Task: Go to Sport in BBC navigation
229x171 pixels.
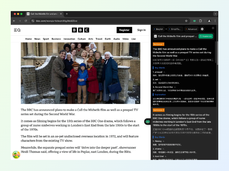Action: 46,39
